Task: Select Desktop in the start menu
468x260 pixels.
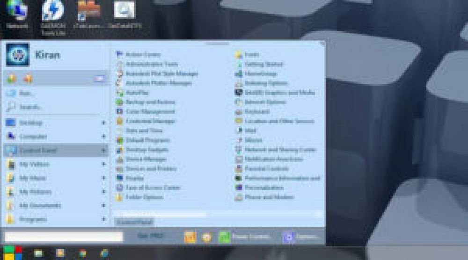Action: coord(56,123)
